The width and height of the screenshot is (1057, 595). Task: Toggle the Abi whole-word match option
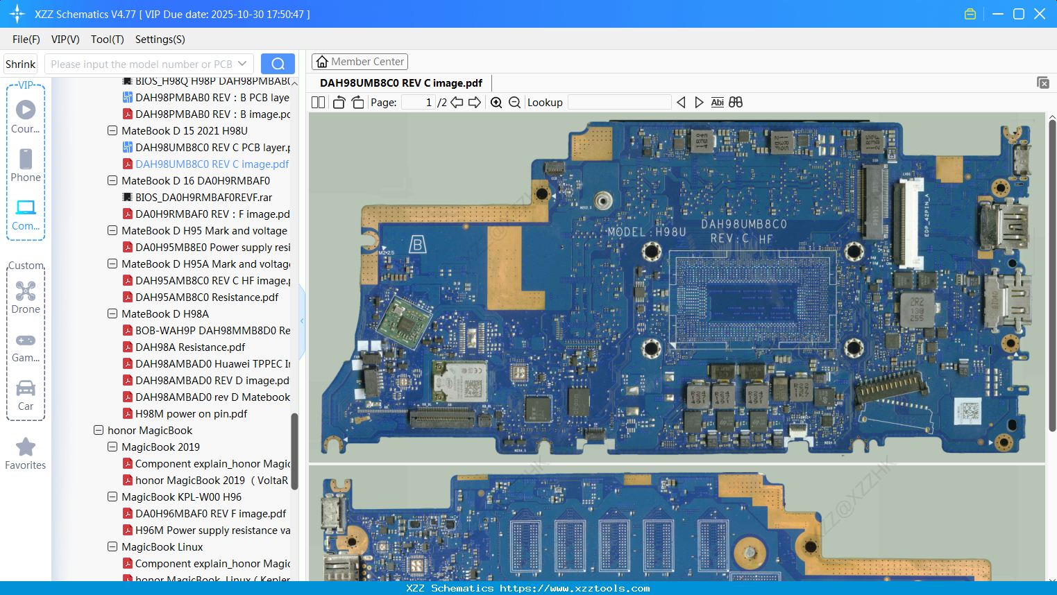pos(718,103)
